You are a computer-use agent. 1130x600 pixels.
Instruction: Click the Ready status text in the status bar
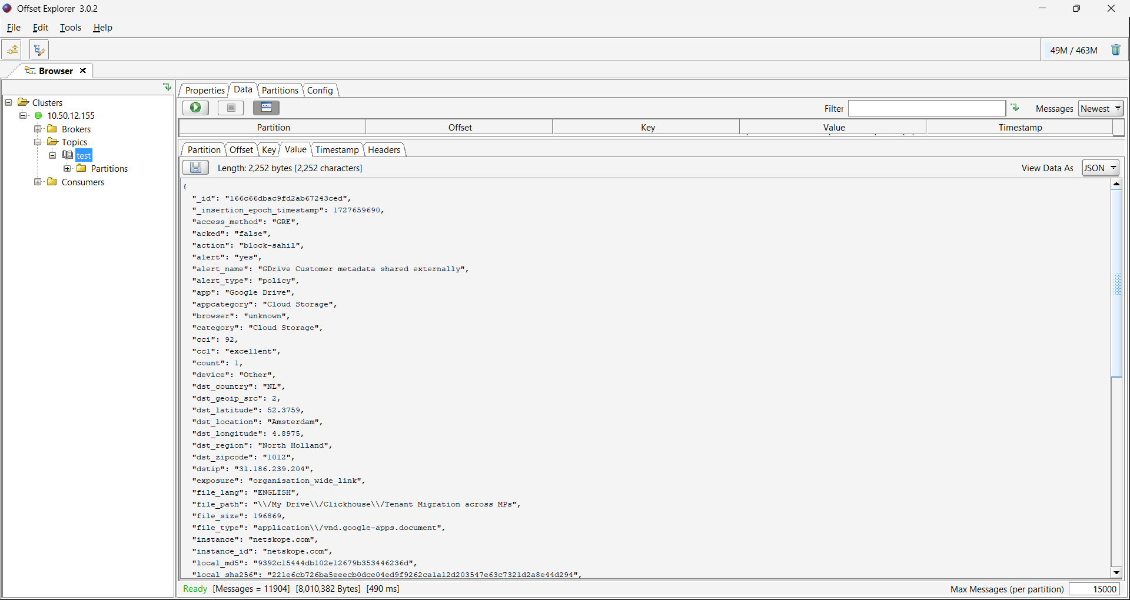coord(195,589)
